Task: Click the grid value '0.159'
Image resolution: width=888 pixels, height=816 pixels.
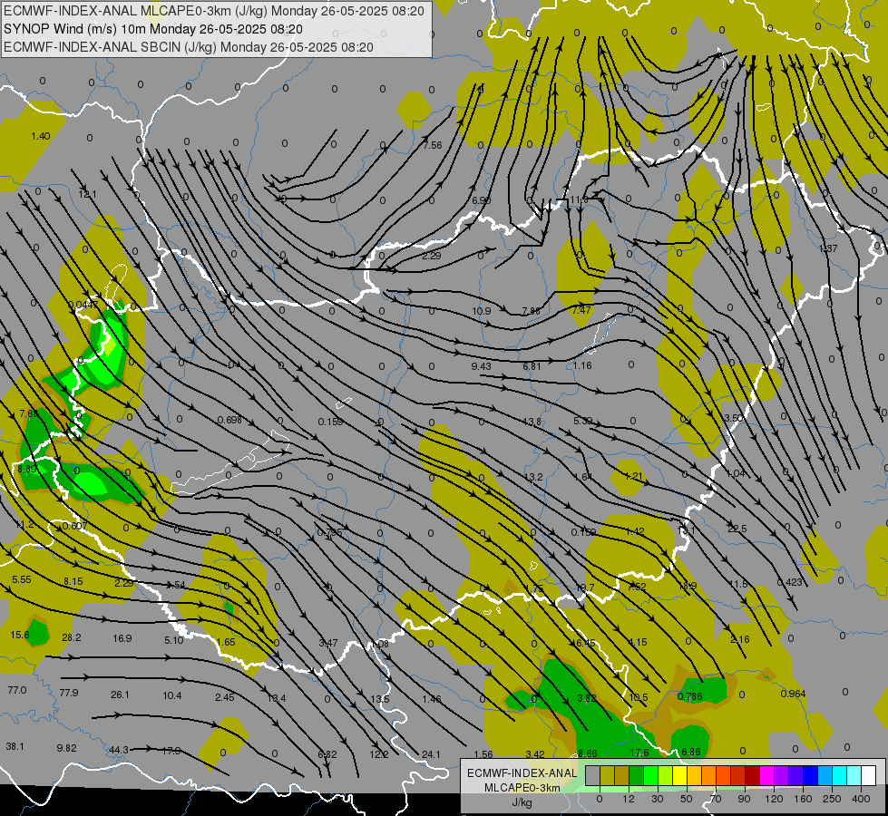Action: pyautogui.click(x=330, y=422)
